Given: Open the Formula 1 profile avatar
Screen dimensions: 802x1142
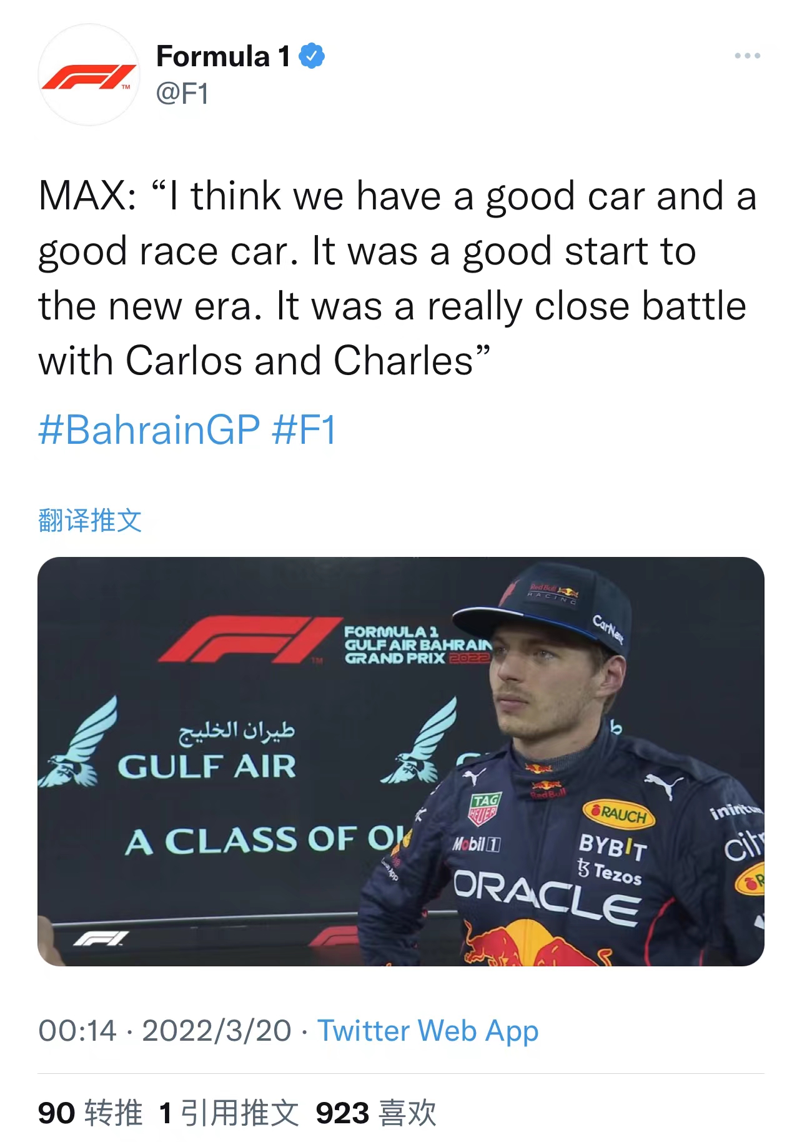Looking at the screenshot, I should (89, 75).
